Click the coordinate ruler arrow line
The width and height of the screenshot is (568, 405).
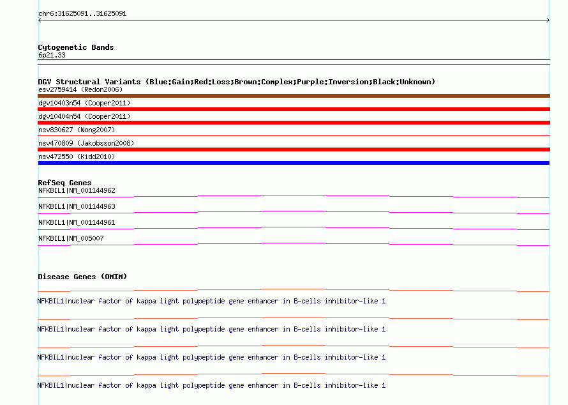coord(294,20)
